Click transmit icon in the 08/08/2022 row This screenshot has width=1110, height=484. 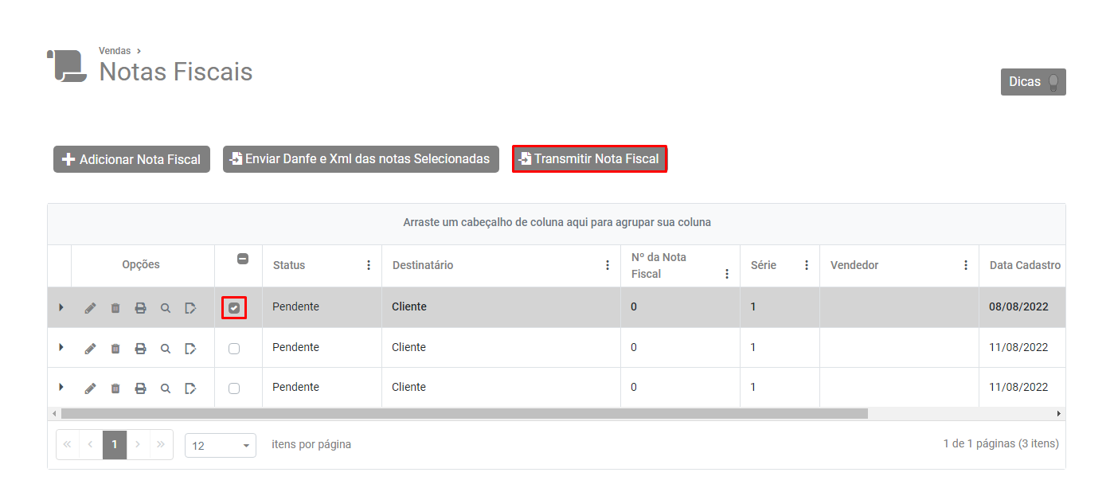[190, 308]
